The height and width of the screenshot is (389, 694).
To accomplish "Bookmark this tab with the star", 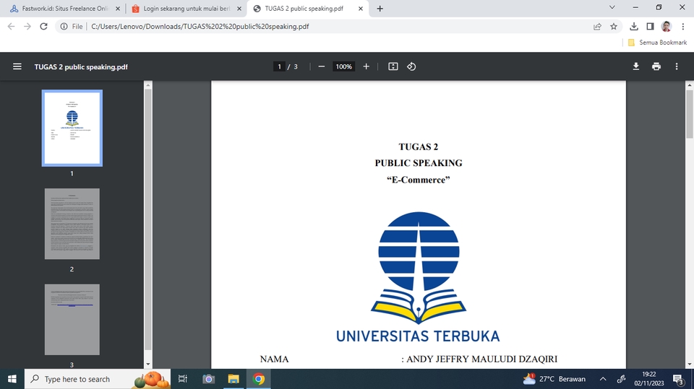I will [x=614, y=27].
